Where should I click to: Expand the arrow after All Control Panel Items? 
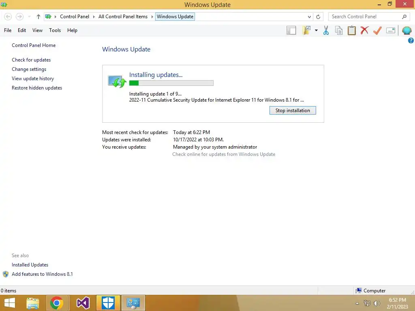[152, 17]
